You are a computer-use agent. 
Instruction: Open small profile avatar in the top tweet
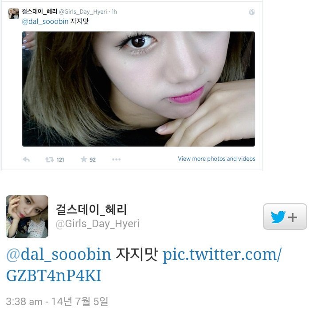point(14,14)
